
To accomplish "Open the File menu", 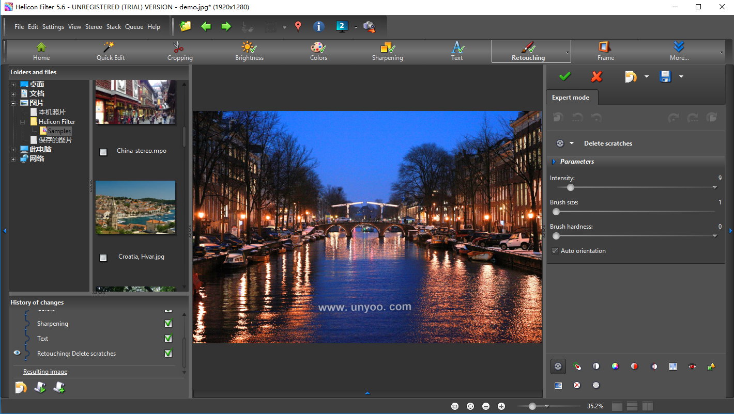I will click(19, 27).
